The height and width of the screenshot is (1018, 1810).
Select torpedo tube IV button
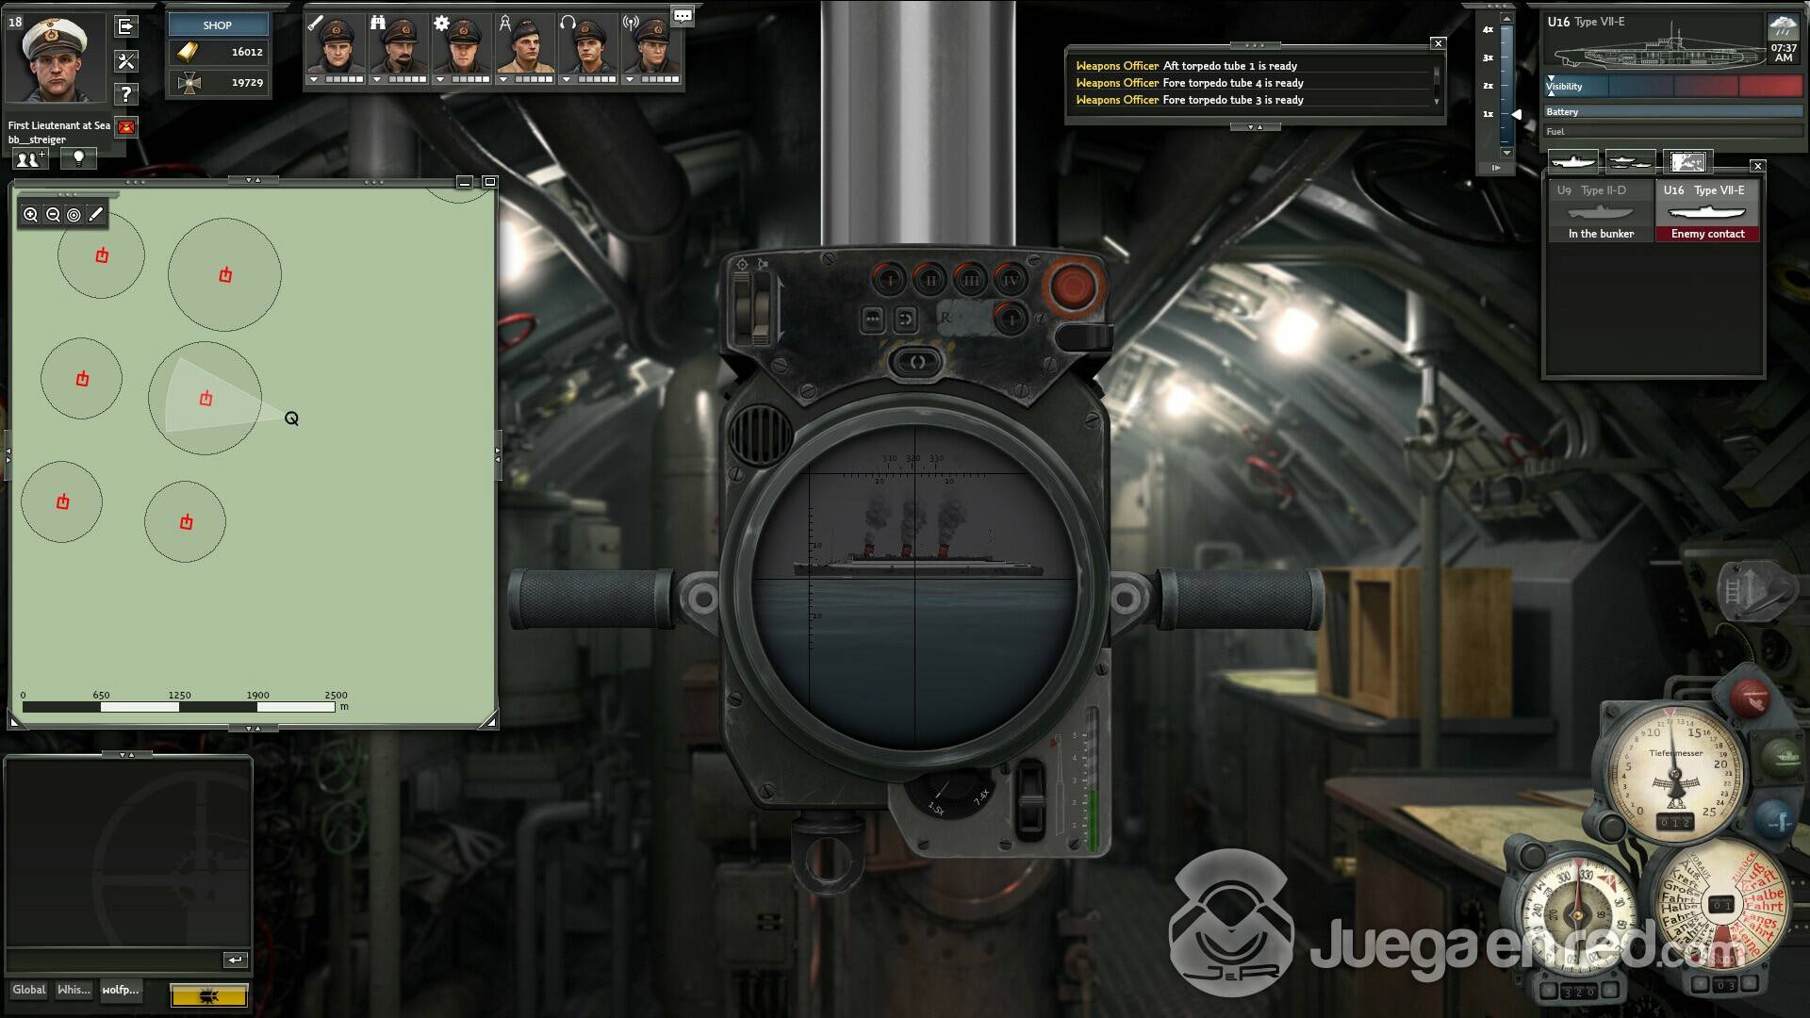pyautogui.click(x=1011, y=280)
